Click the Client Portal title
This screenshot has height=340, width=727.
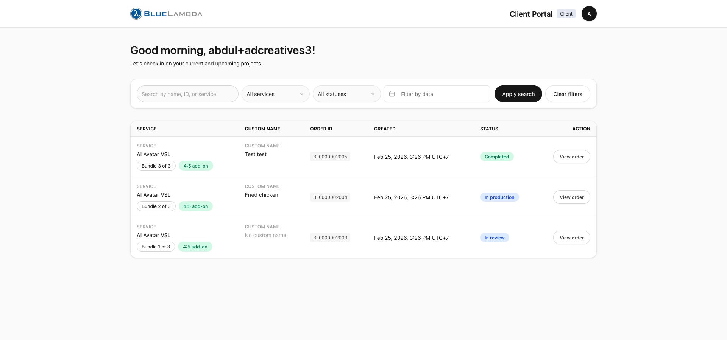pyautogui.click(x=531, y=14)
